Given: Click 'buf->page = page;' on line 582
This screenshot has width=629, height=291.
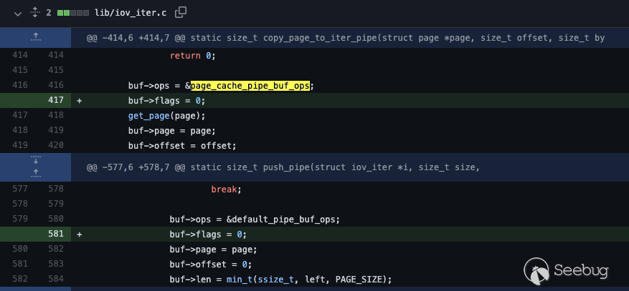Looking at the screenshot, I should click(213, 250).
